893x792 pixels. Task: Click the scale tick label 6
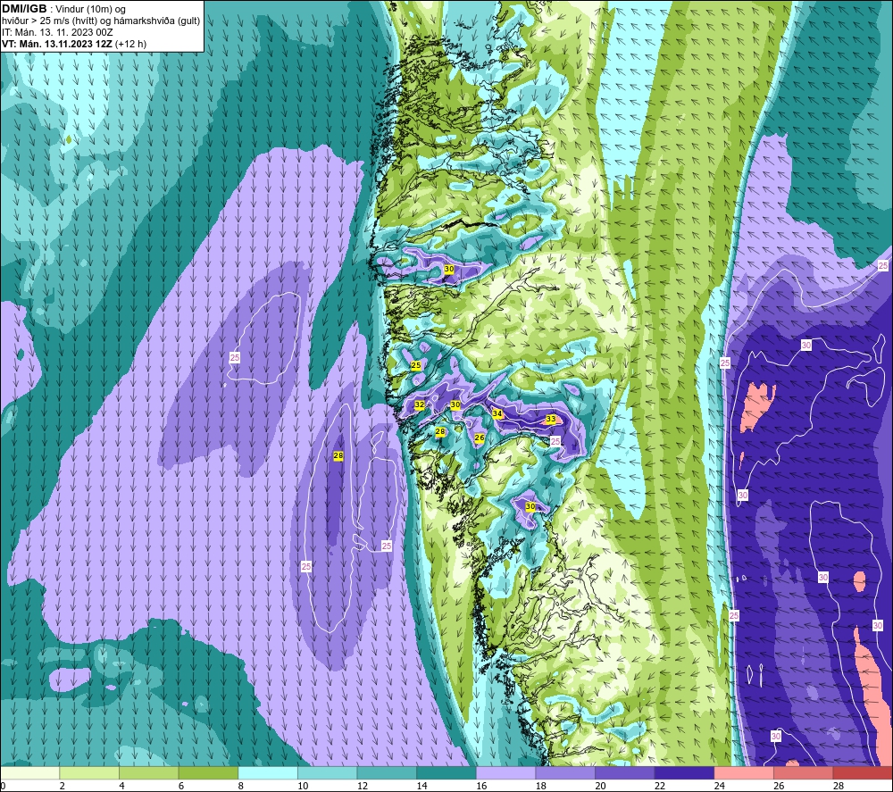click(181, 786)
